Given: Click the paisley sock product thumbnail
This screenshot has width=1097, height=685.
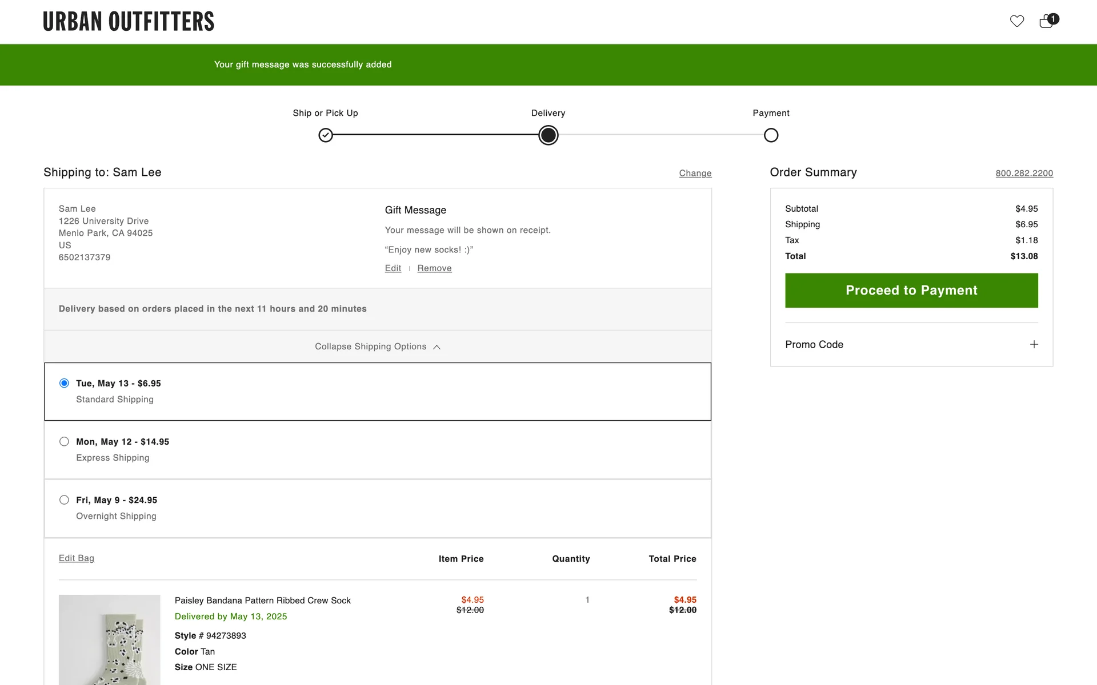Looking at the screenshot, I should (109, 639).
